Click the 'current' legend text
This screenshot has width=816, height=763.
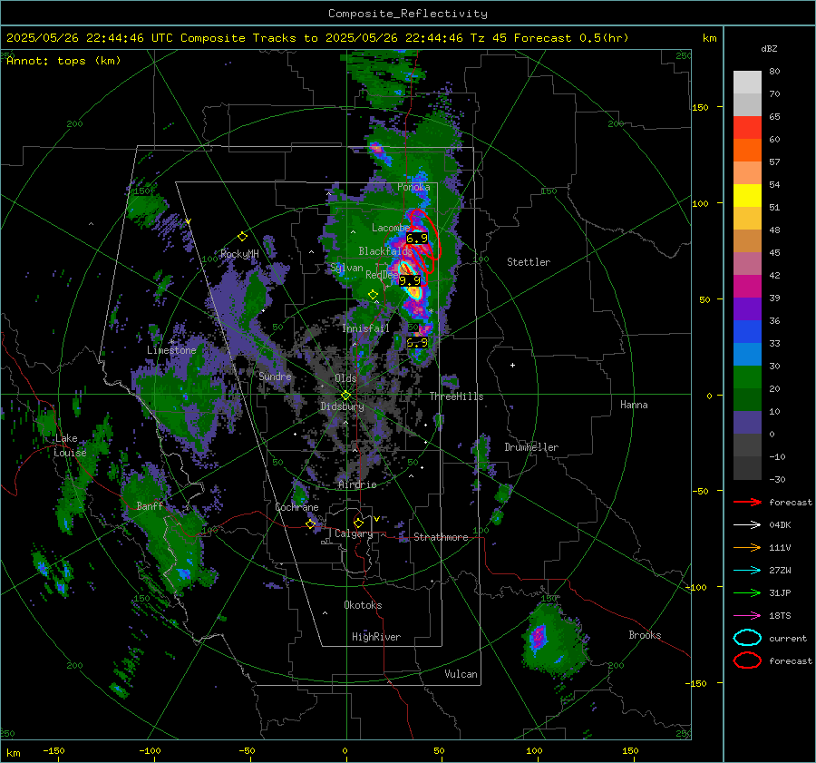point(788,639)
